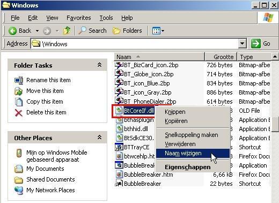The width and height of the screenshot is (279, 203).
Task: Select the BtSdkCE30 file name
Action: 139,138
